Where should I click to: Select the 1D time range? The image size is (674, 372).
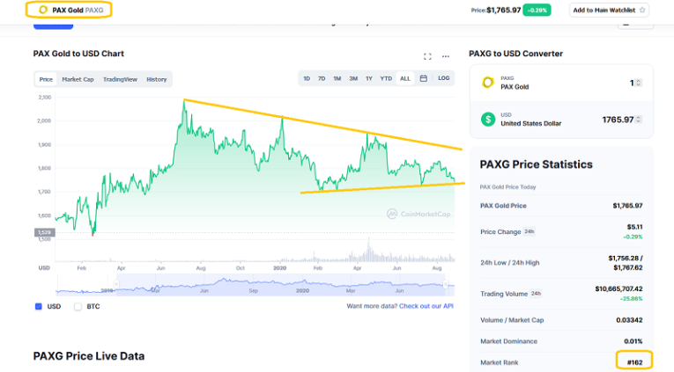pyautogui.click(x=307, y=79)
